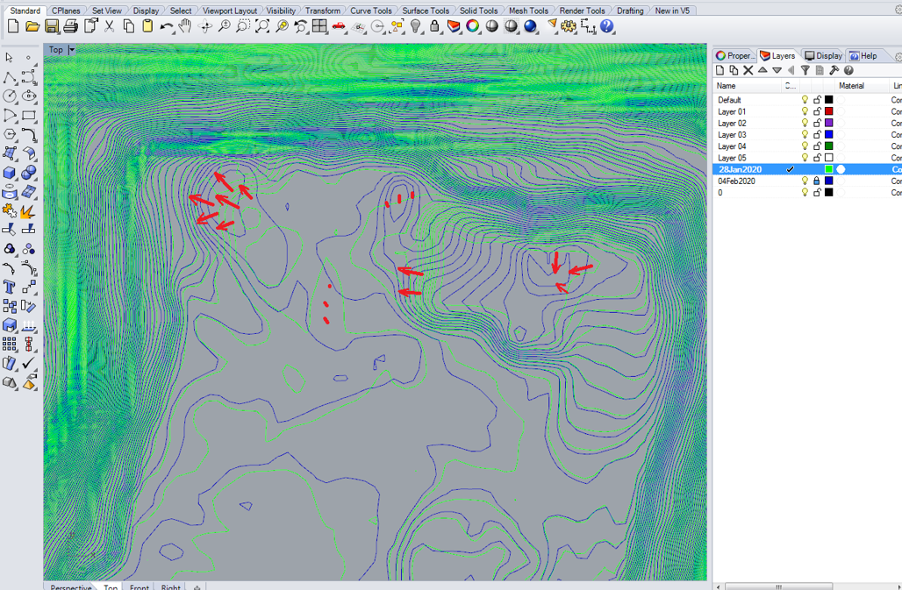Move layer down with the down triangle

[777, 70]
